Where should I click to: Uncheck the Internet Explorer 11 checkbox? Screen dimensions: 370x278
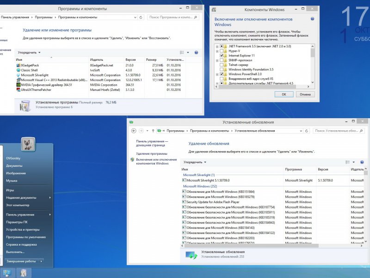(x=222, y=56)
